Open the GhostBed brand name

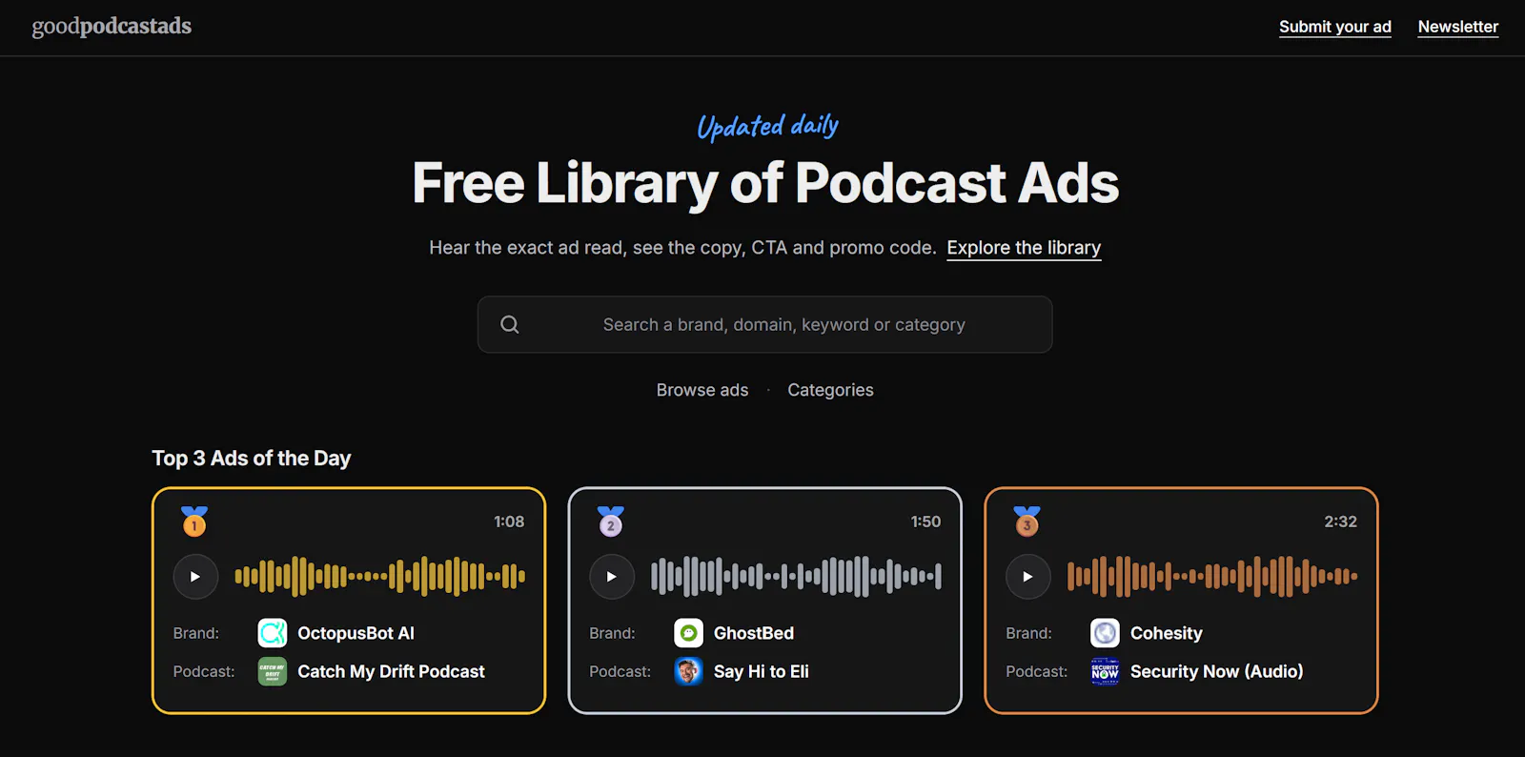[x=754, y=633]
